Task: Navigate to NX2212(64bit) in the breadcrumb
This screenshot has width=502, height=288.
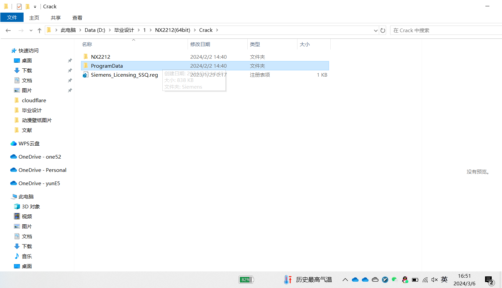Action: tap(172, 30)
